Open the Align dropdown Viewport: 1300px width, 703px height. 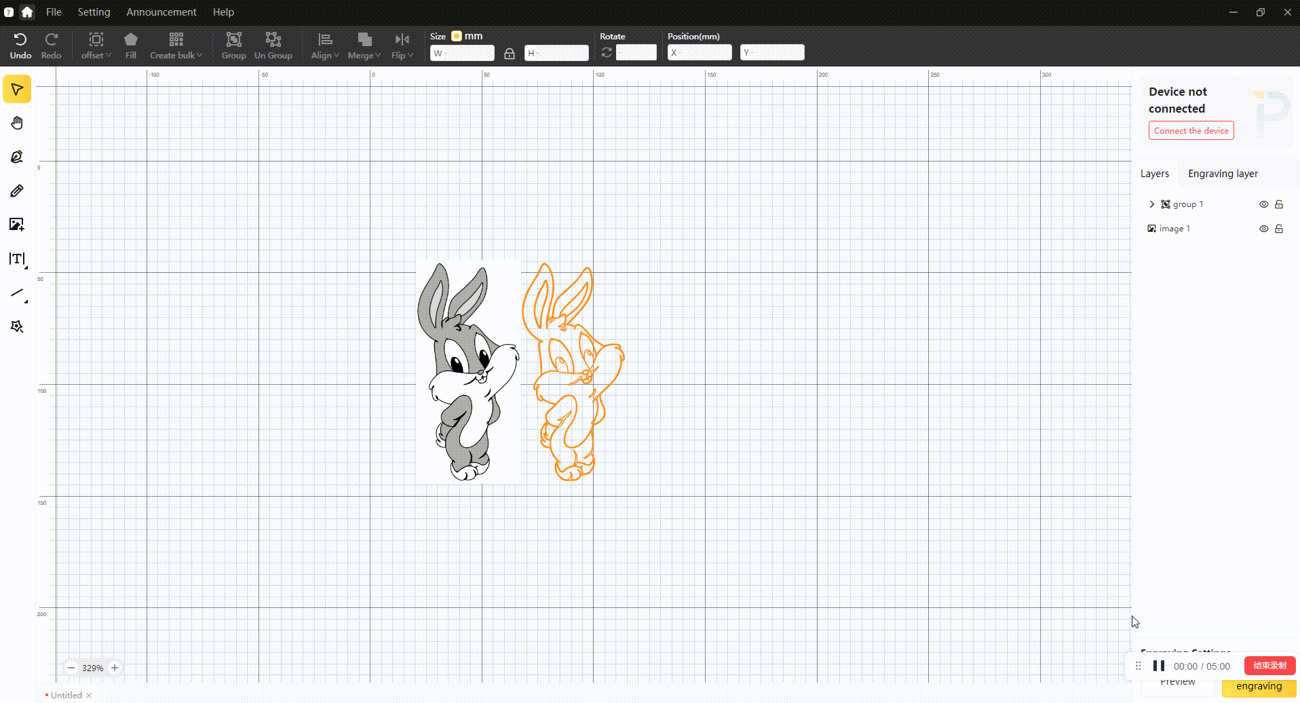click(325, 45)
